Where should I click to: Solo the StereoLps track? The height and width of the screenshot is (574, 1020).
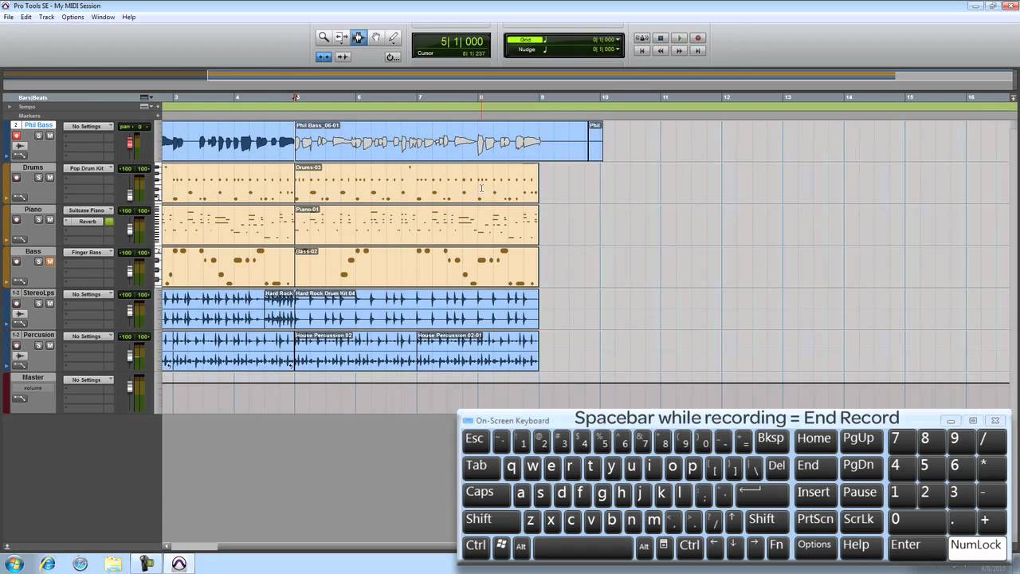click(x=38, y=304)
